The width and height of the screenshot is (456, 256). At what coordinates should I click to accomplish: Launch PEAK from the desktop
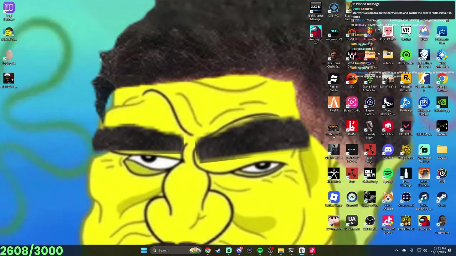(x=424, y=34)
